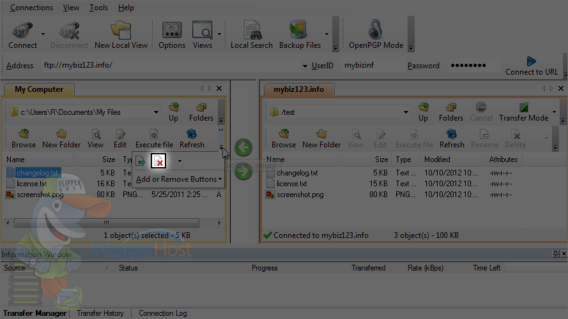The image size is (568, 319).
Task: Open the Tools menu
Action: pyautogui.click(x=98, y=8)
